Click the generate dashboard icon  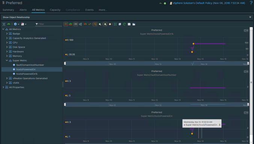click(134, 24)
